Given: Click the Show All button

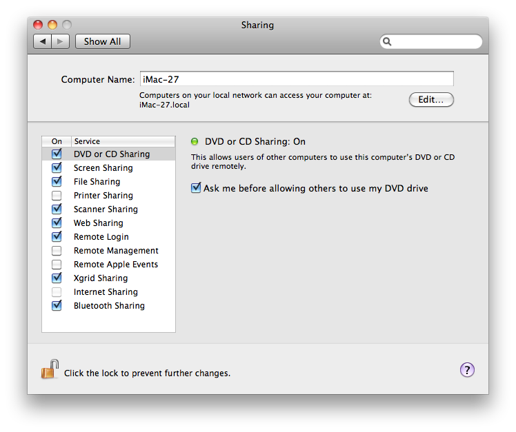Looking at the screenshot, I should pyautogui.click(x=102, y=41).
